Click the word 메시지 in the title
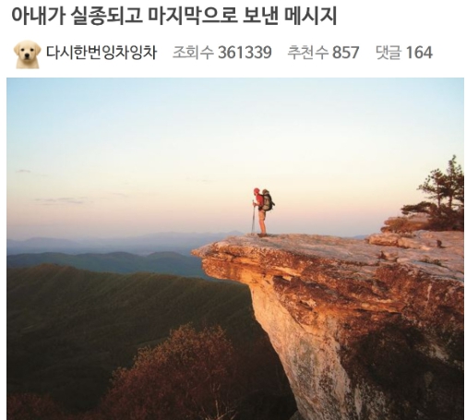The width and height of the screenshot is (466, 420). (310, 16)
